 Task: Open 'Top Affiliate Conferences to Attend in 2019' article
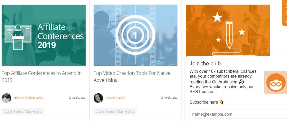point(42,76)
